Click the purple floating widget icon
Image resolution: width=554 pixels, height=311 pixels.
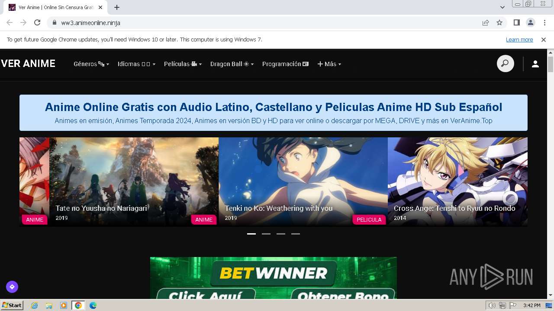coord(12,286)
